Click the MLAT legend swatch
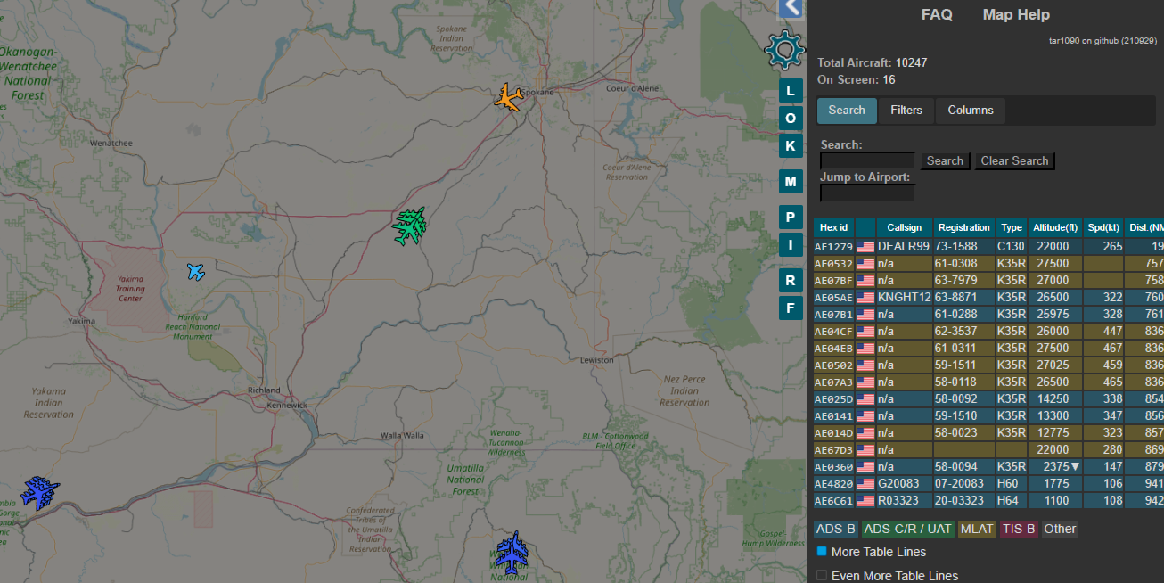 tap(977, 529)
